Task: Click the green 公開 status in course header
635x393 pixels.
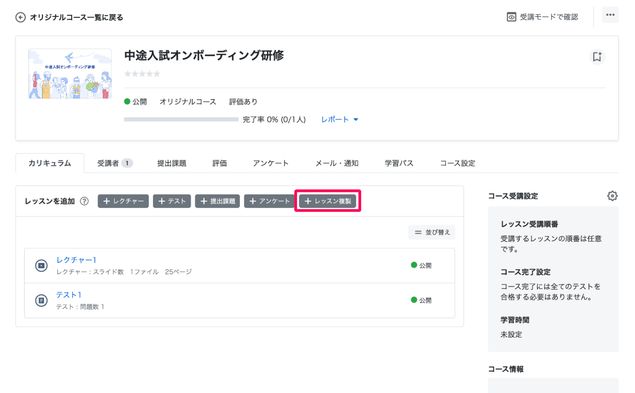Action: [x=135, y=102]
